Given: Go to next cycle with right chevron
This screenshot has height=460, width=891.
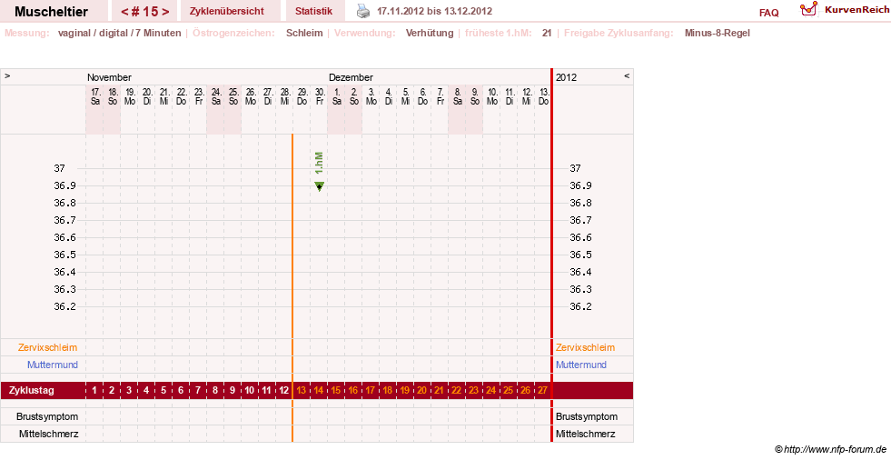Looking at the screenshot, I should coord(165,12).
